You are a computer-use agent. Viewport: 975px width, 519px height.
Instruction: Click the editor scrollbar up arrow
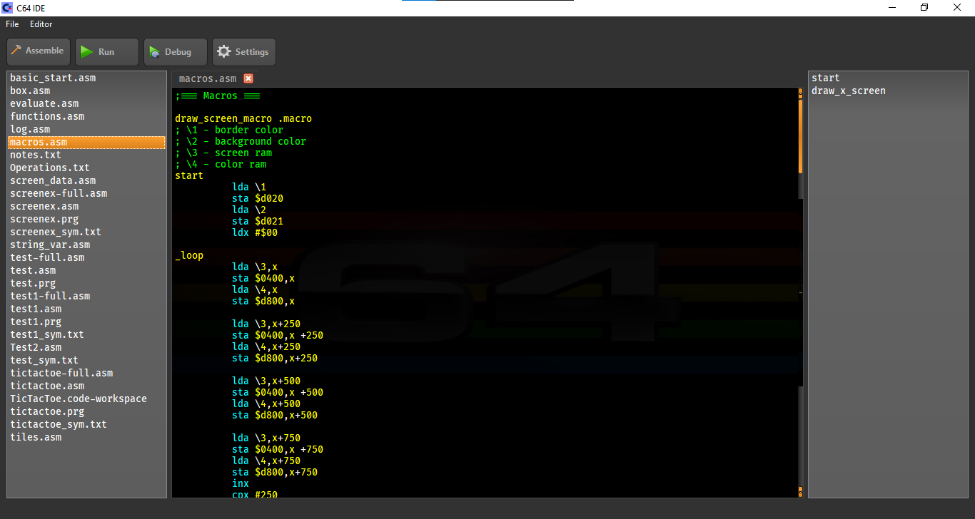[800, 93]
